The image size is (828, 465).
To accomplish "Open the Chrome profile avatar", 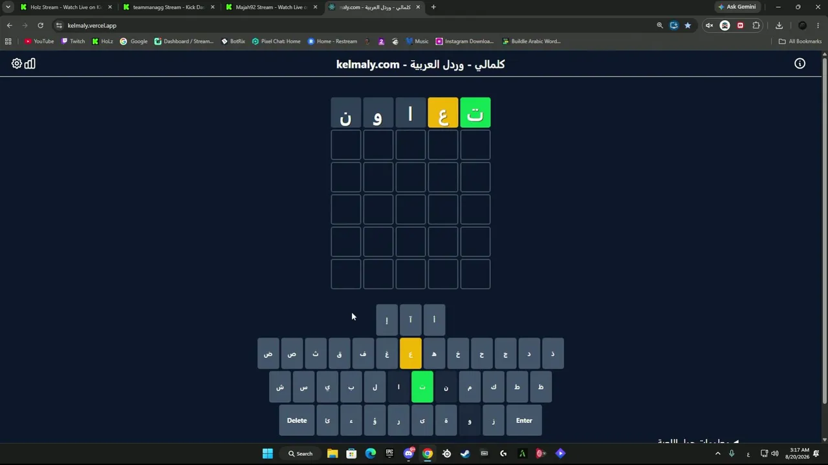I will 803,25.
